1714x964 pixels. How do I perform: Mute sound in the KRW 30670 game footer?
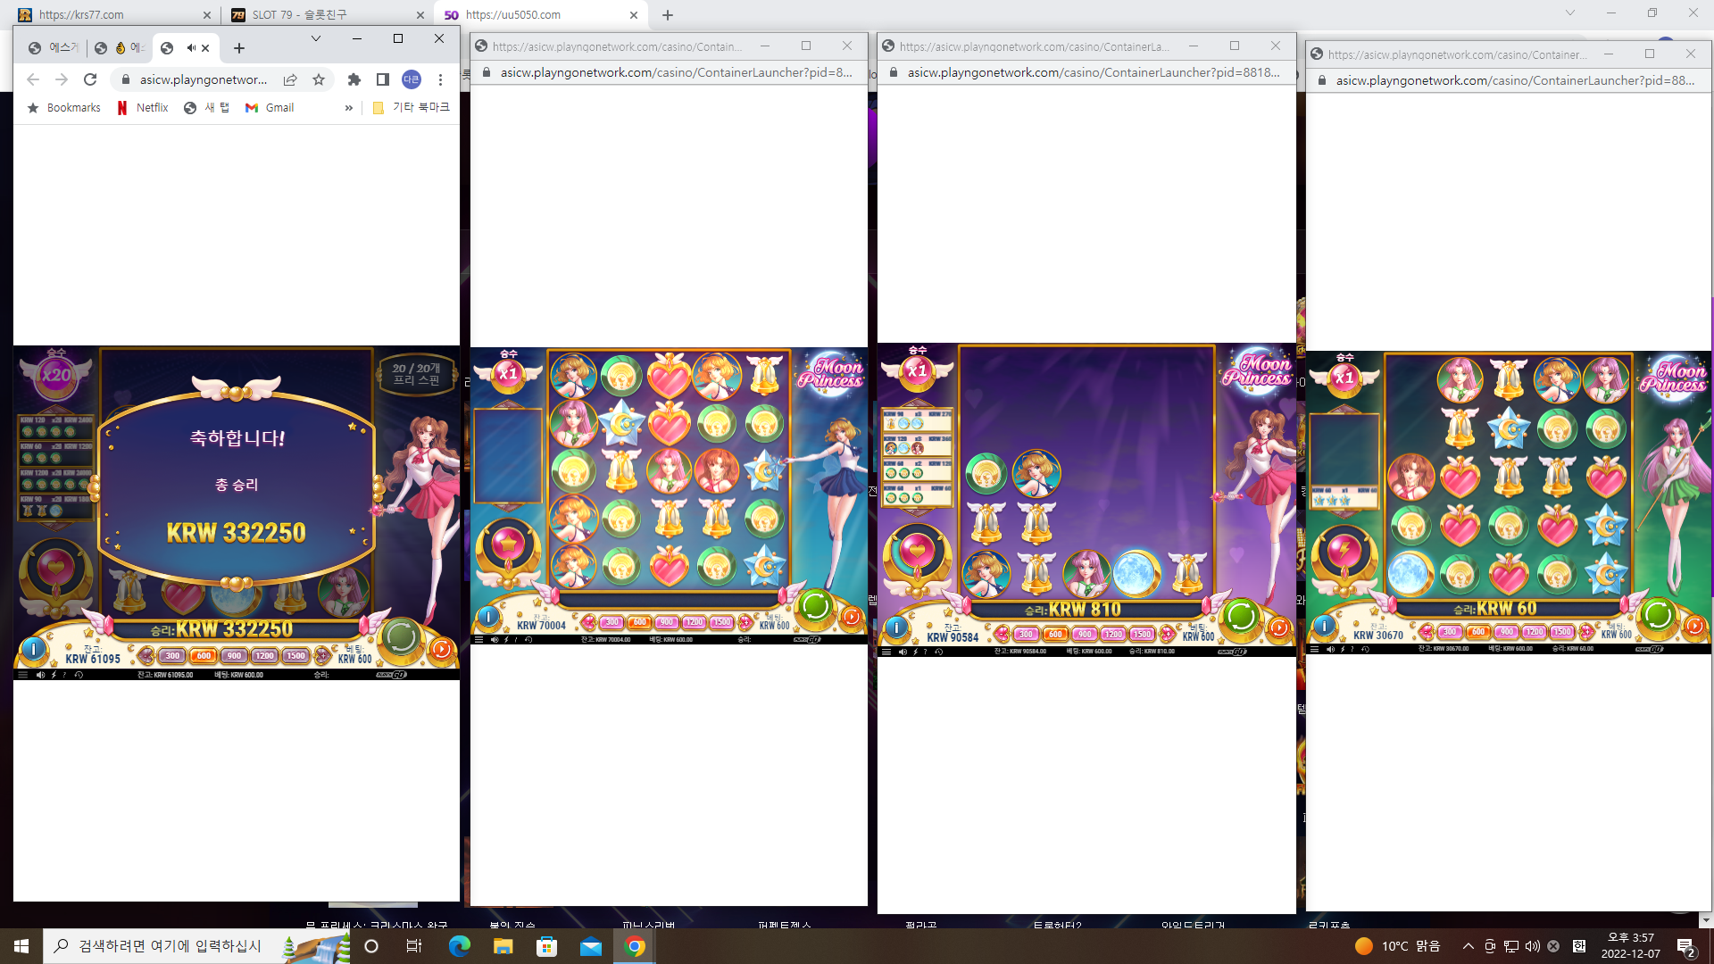(1330, 649)
